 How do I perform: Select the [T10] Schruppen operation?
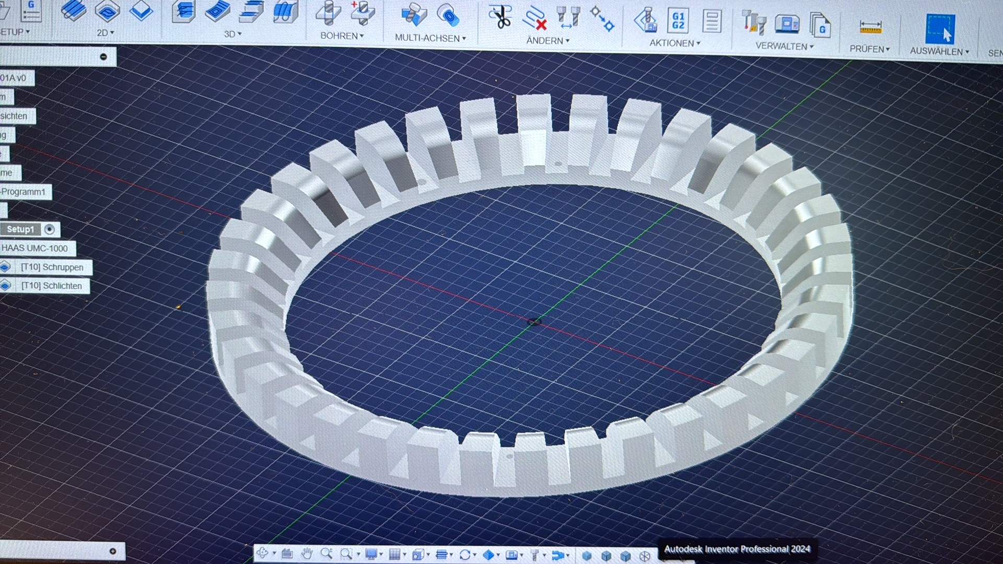[52, 267]
